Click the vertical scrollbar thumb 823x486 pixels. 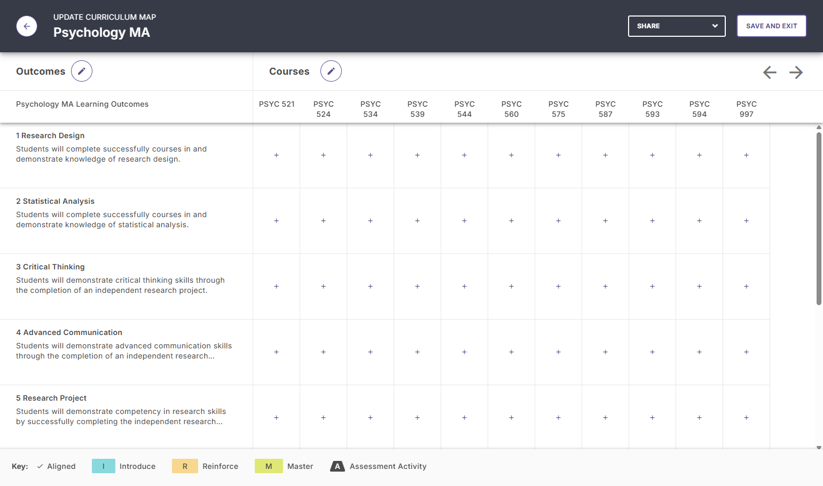coord(819,219)
